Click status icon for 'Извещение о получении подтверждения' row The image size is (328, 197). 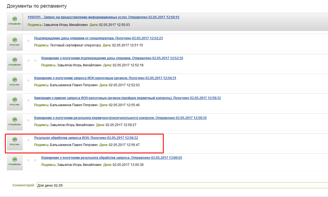coord(15,60)
